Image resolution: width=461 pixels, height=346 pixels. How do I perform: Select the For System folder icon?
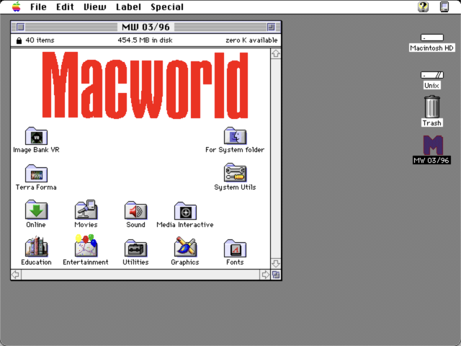click(x=235, y=136)
